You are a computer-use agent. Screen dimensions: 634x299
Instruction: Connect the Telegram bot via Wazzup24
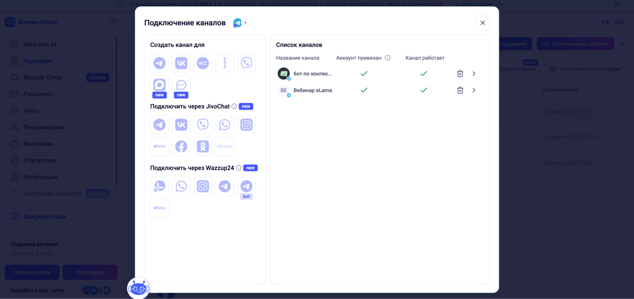[246, 186]
